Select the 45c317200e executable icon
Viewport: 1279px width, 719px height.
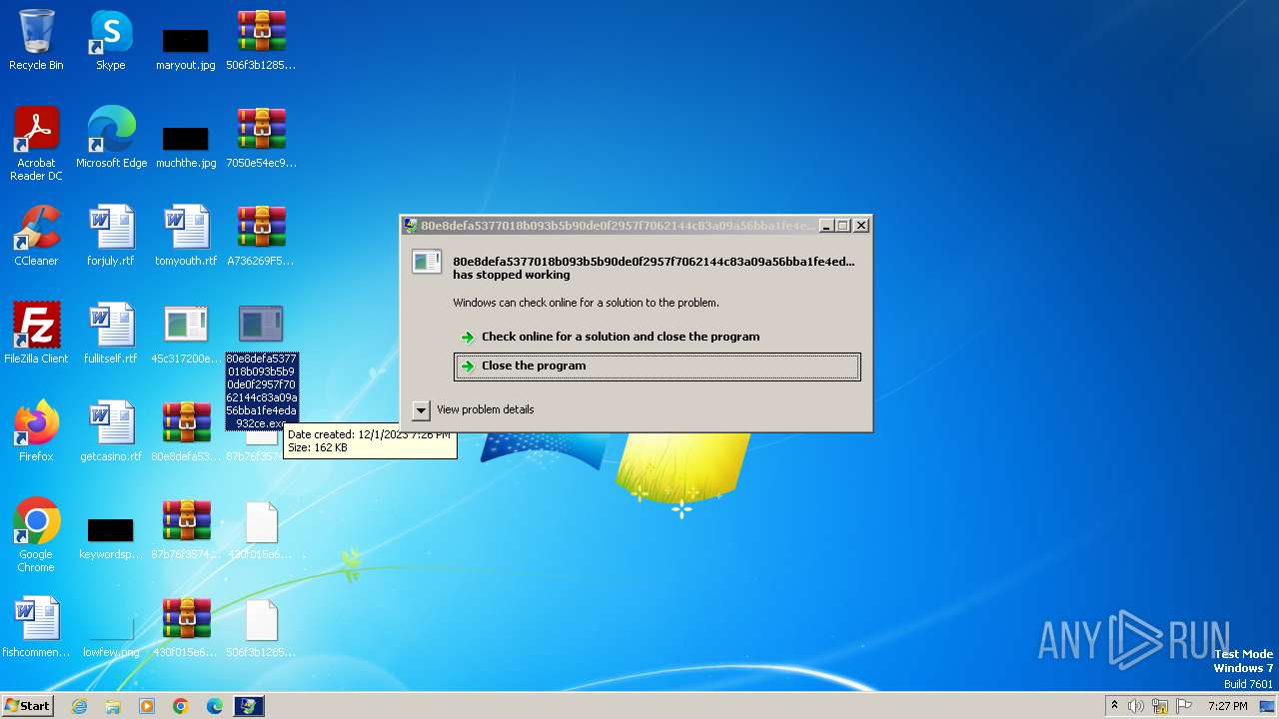pos(186,334)
